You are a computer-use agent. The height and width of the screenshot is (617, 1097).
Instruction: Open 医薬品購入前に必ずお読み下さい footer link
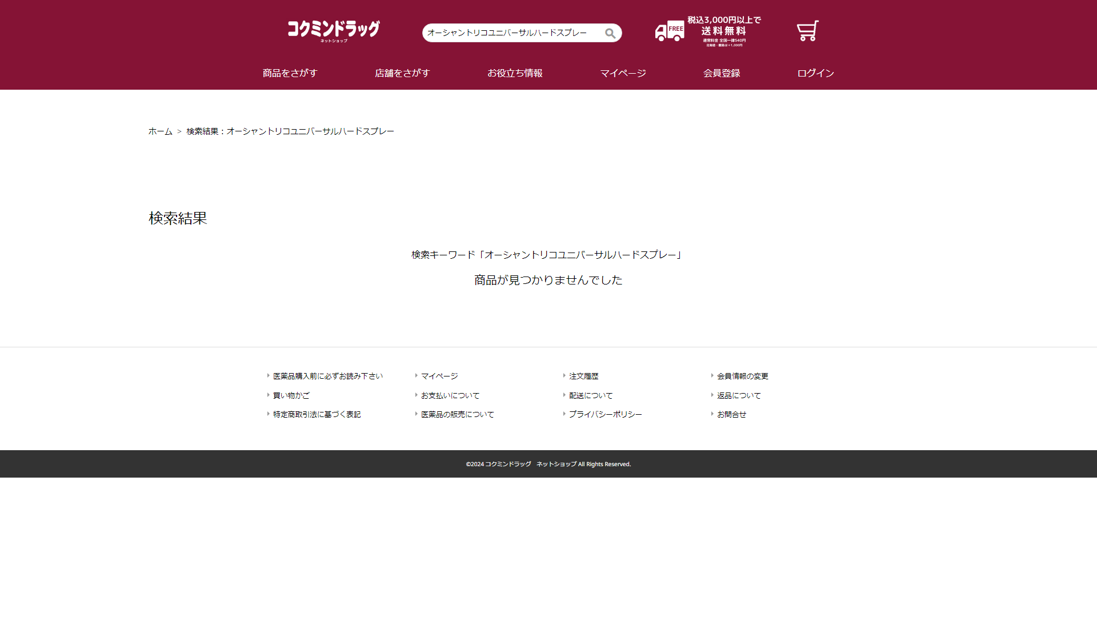click(x=327, y=376)
